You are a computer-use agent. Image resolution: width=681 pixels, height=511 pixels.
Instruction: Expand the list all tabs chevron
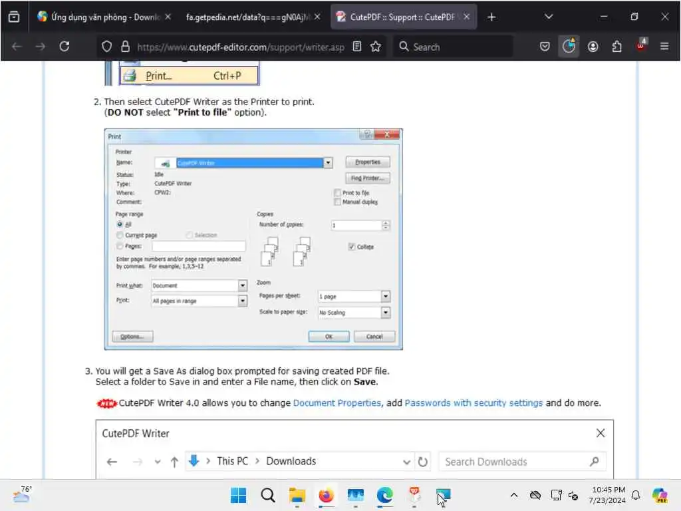pyautogui.click(x=549, y=17)
